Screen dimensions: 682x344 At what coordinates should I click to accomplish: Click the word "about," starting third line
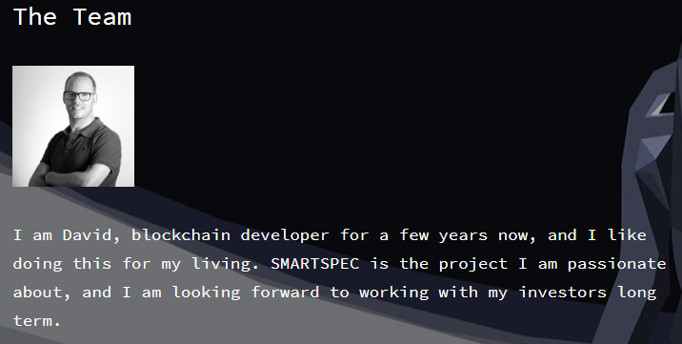tap(42, 293)
